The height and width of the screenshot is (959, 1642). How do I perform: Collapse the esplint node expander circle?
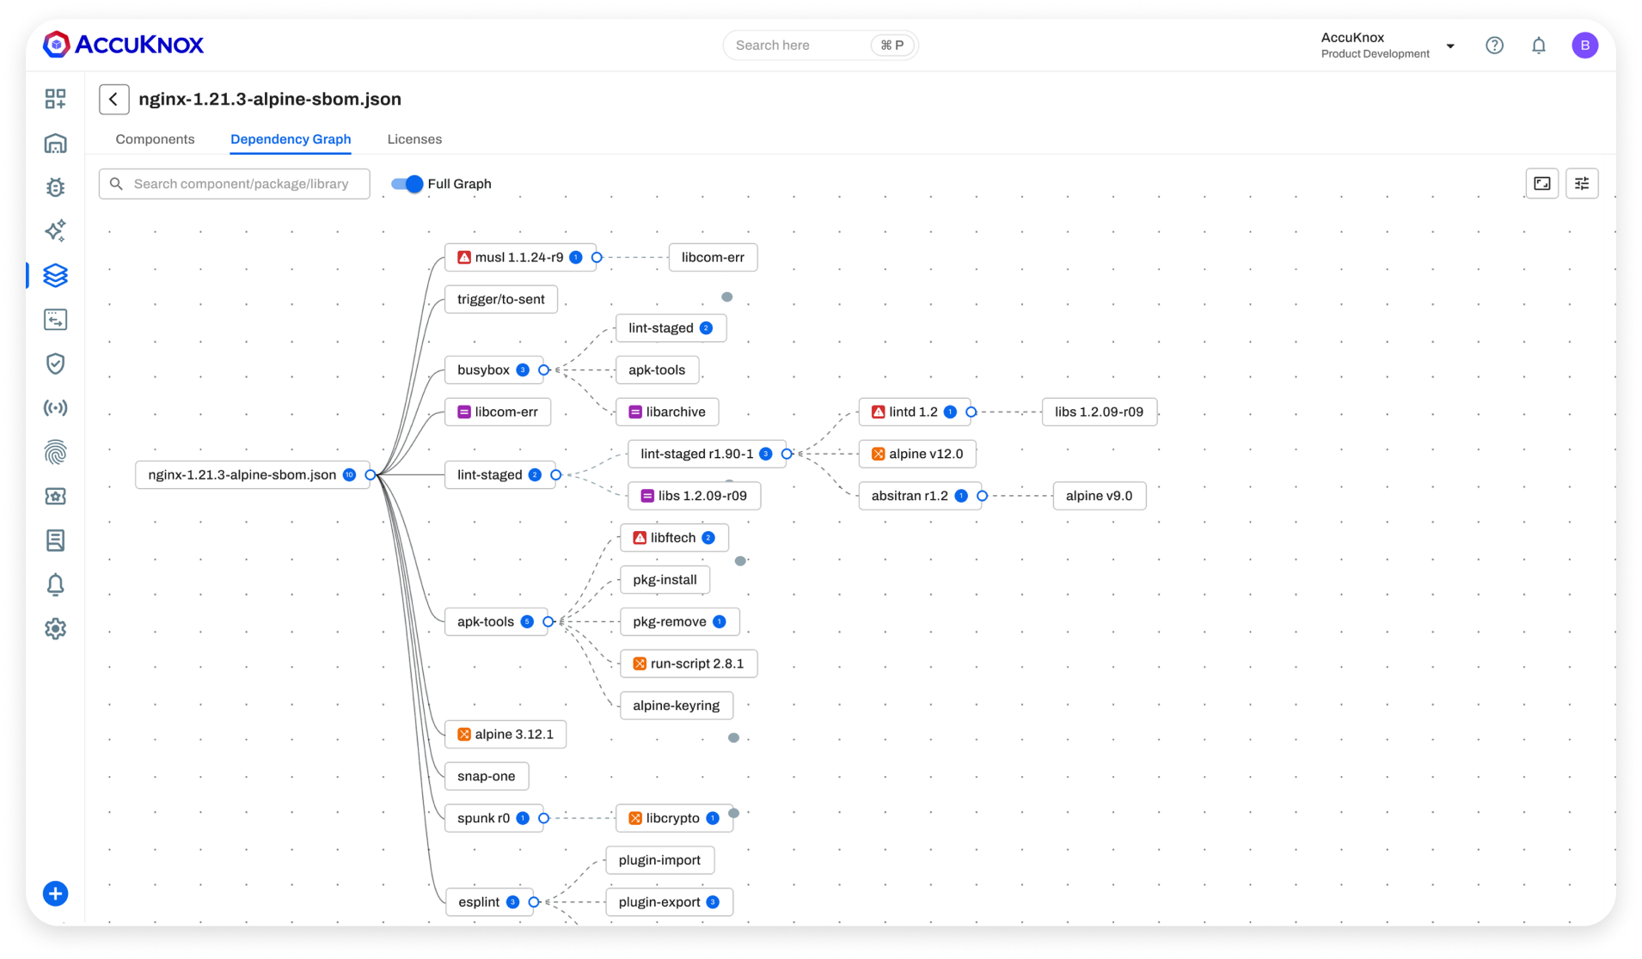pos(534,902)
